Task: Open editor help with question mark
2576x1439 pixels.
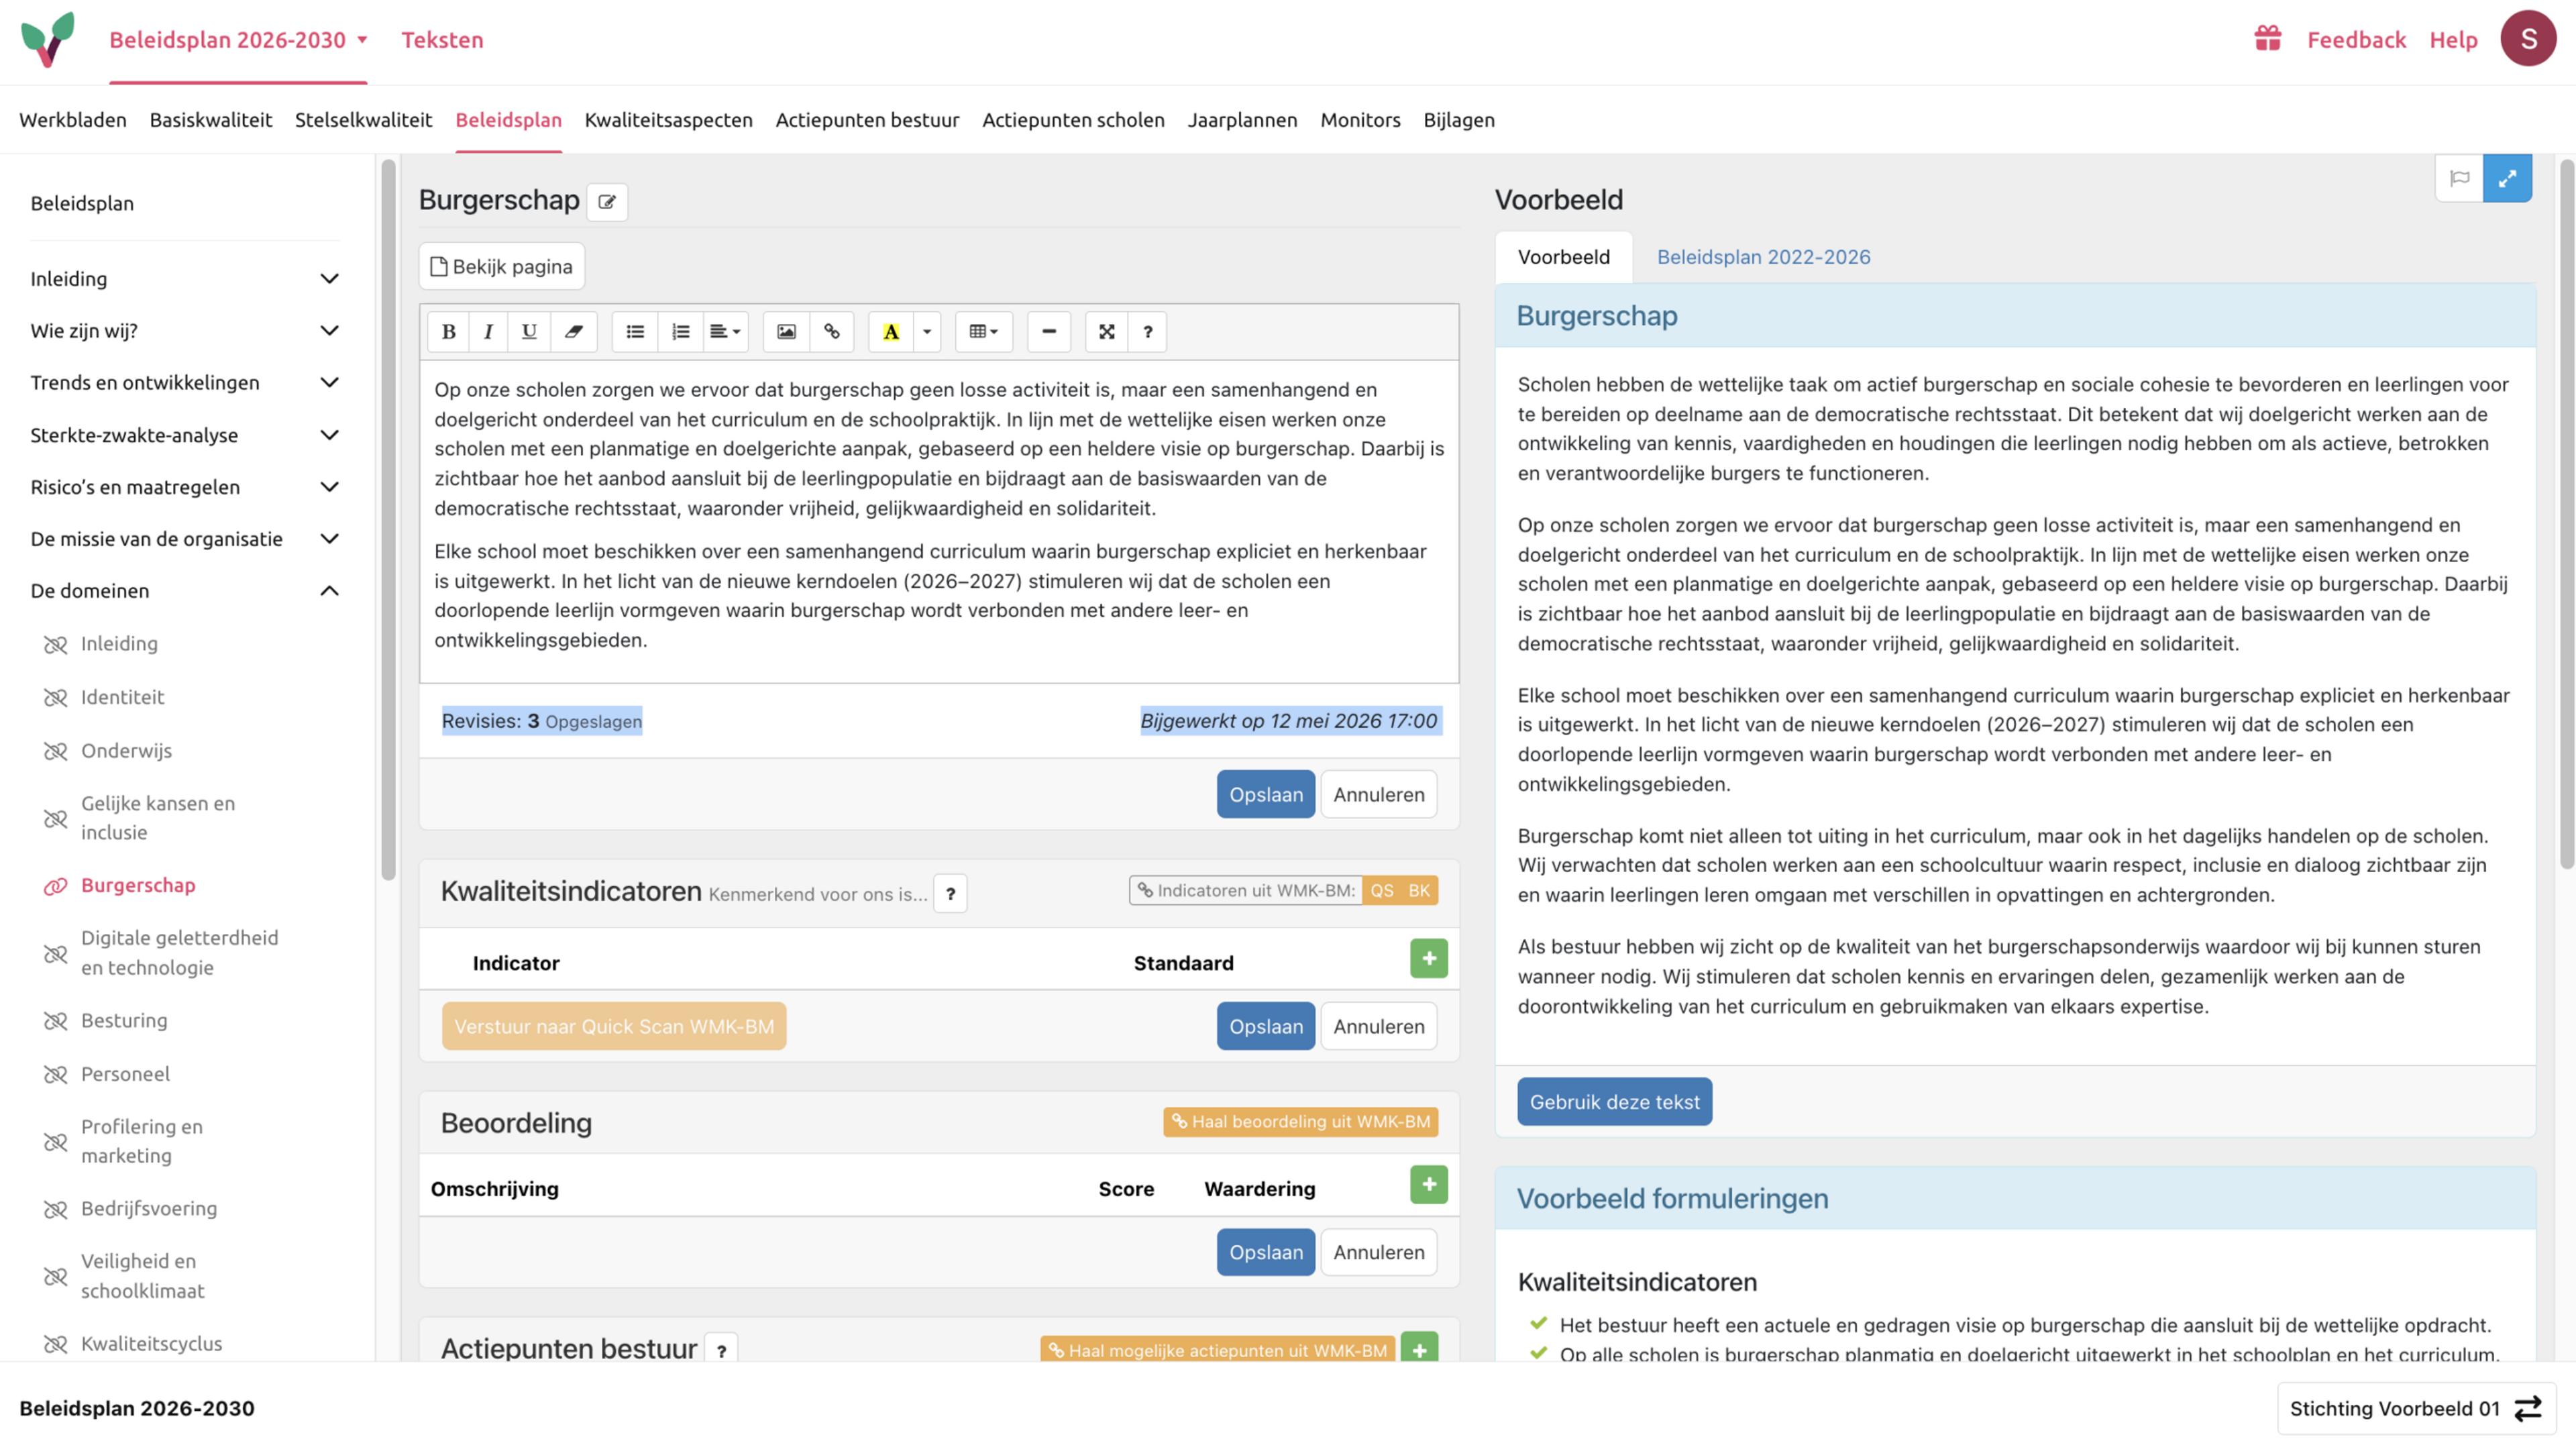Action: [x=1147, y=332]
